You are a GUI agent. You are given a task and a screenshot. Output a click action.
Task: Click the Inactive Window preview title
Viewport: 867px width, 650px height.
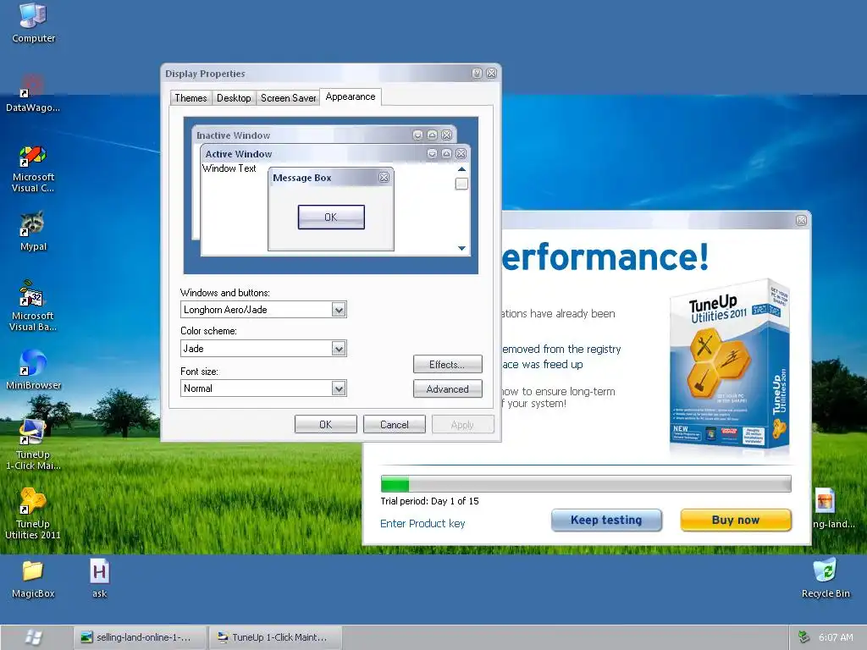[x=234, y=135]
